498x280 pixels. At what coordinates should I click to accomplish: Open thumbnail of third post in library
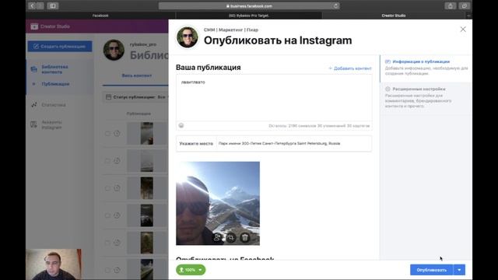coord(147,188)
